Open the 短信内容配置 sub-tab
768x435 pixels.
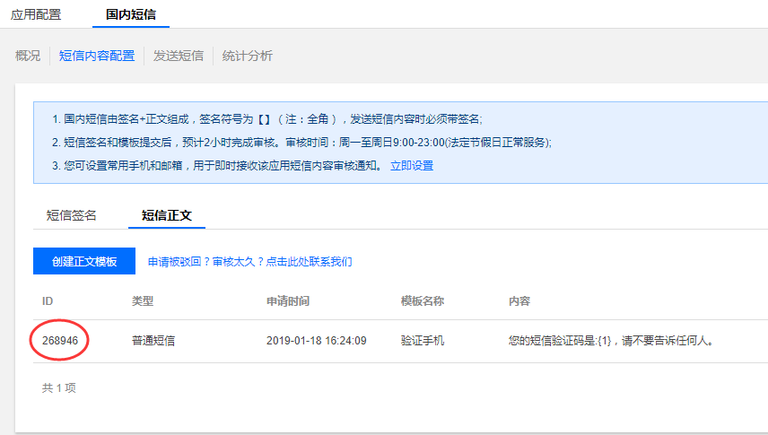(97, 56)
